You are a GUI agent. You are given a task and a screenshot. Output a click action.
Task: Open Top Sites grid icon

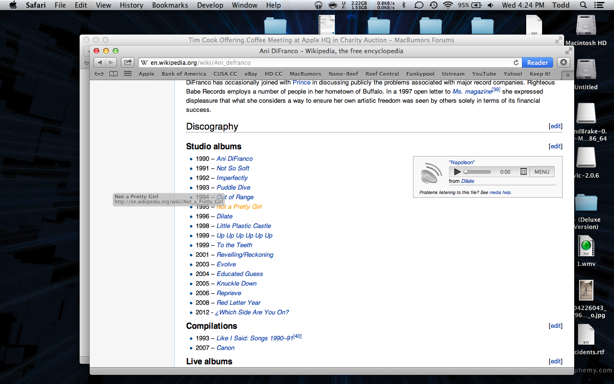tap(128, 74)
